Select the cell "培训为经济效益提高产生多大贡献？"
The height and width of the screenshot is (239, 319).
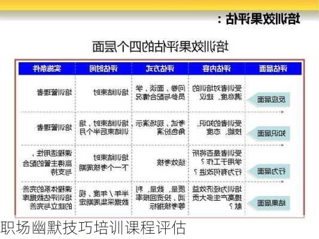[x=217, y=198]
